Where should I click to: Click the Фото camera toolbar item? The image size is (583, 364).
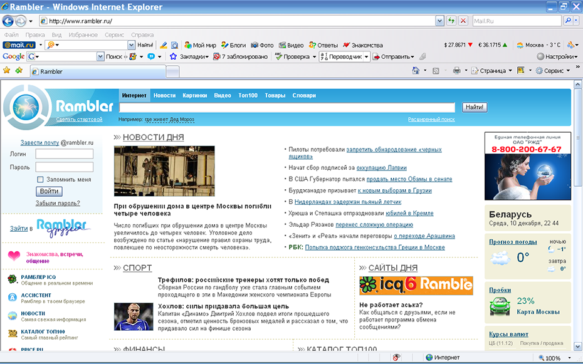262,45
